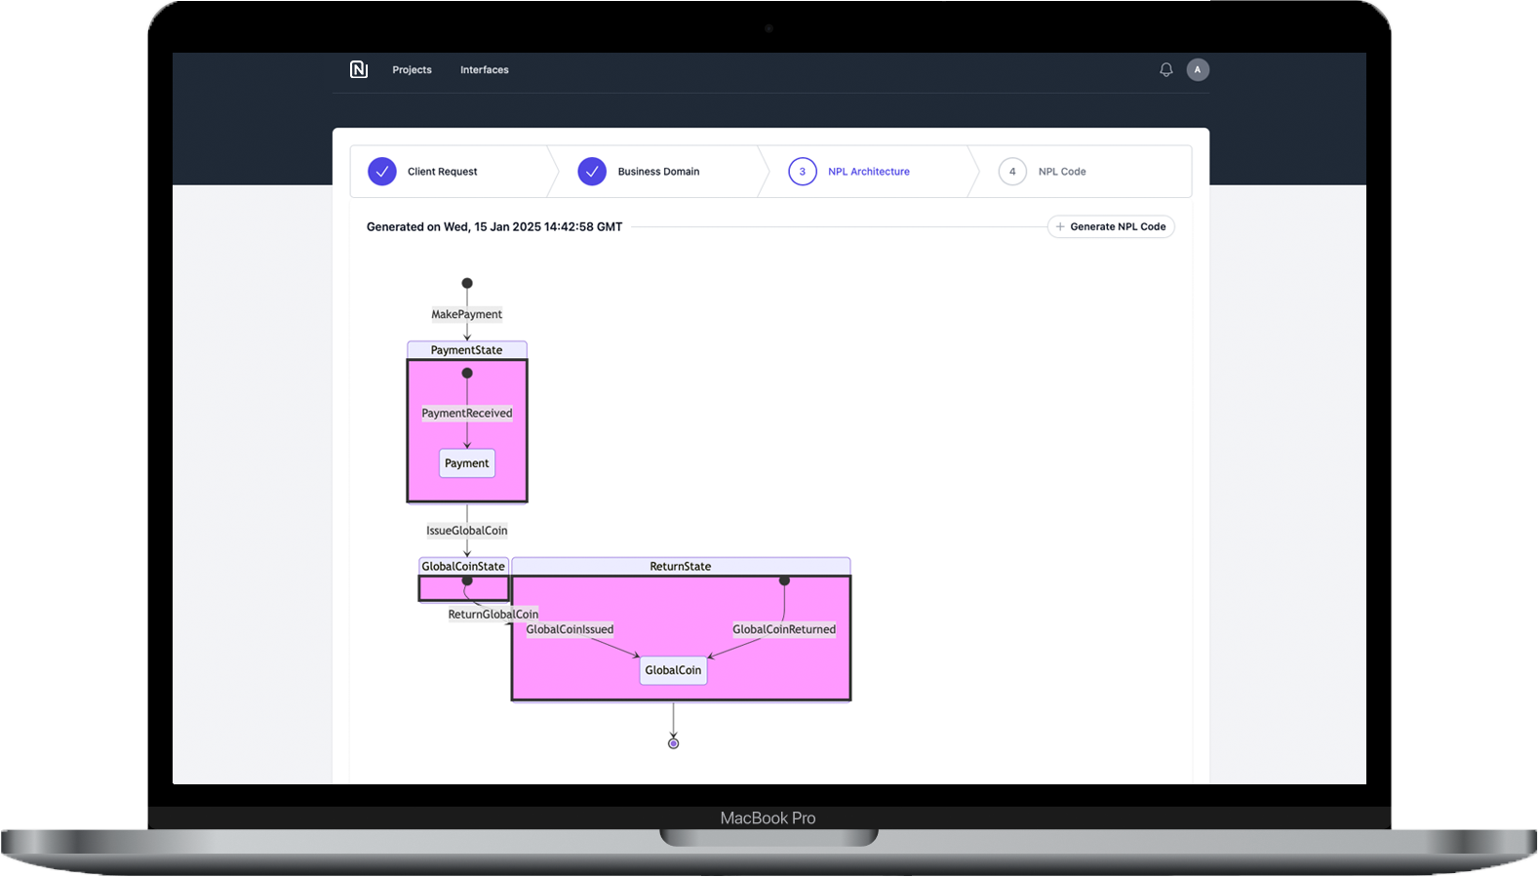The width and height of the screenshot is (1538, 877).
Task: Select the PaymentState header
Action: pyautogui.click(x=467, y=350)
